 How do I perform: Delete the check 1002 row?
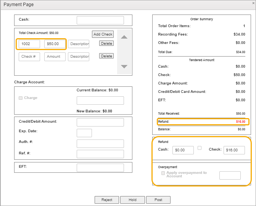106,43
